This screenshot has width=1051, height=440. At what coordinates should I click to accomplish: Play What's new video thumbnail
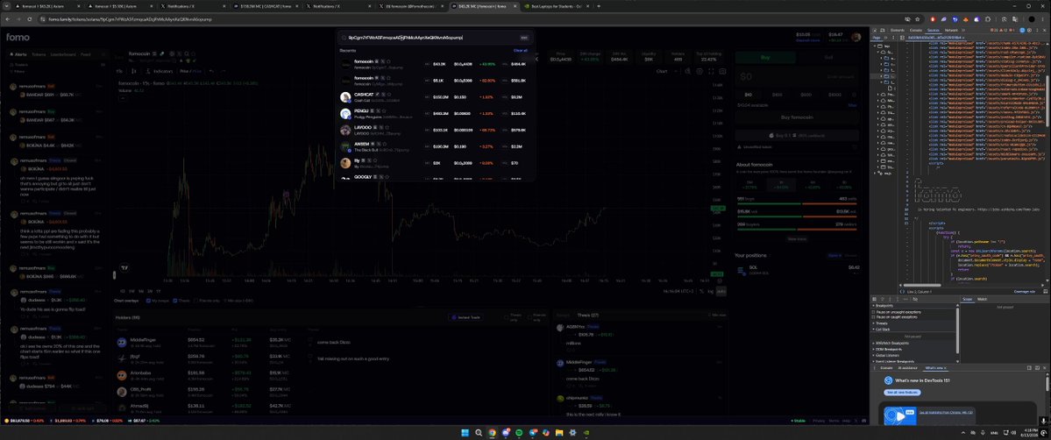[900, 415]
